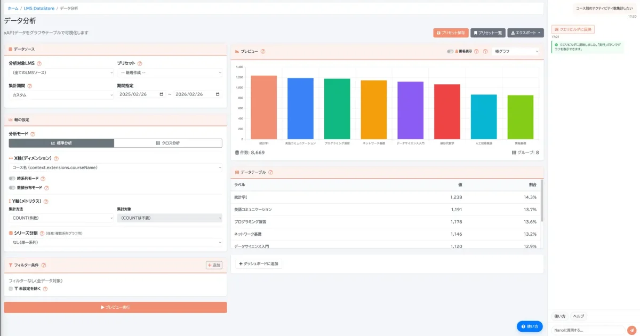
Task: Toggle 匿名表示 switch
Action: click(x=450, y=52)
